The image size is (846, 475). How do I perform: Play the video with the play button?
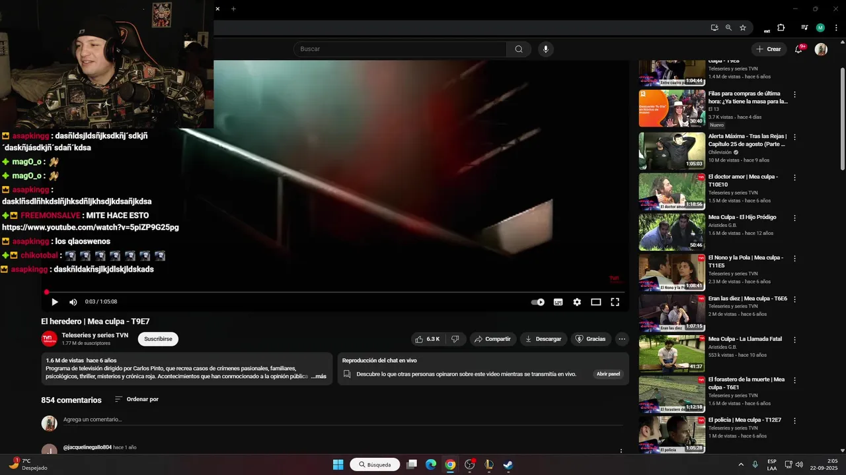(55, 302)
